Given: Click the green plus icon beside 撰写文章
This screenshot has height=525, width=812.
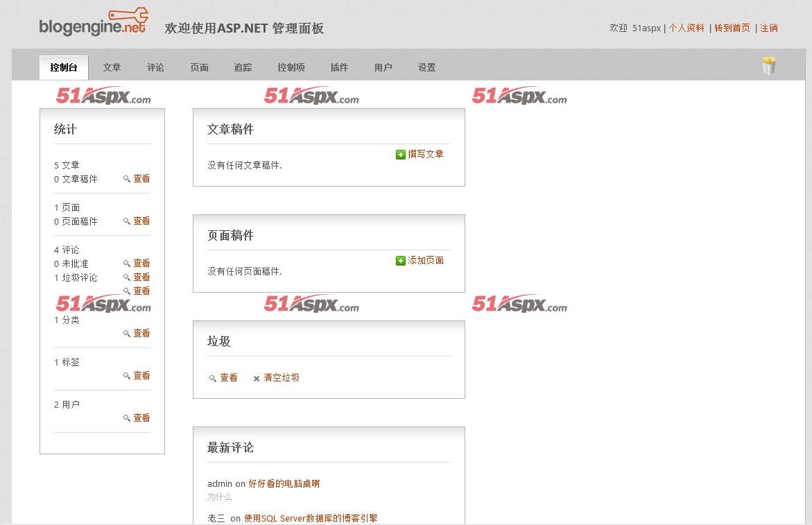Looking at the screenshot, I should coord(400,155).
